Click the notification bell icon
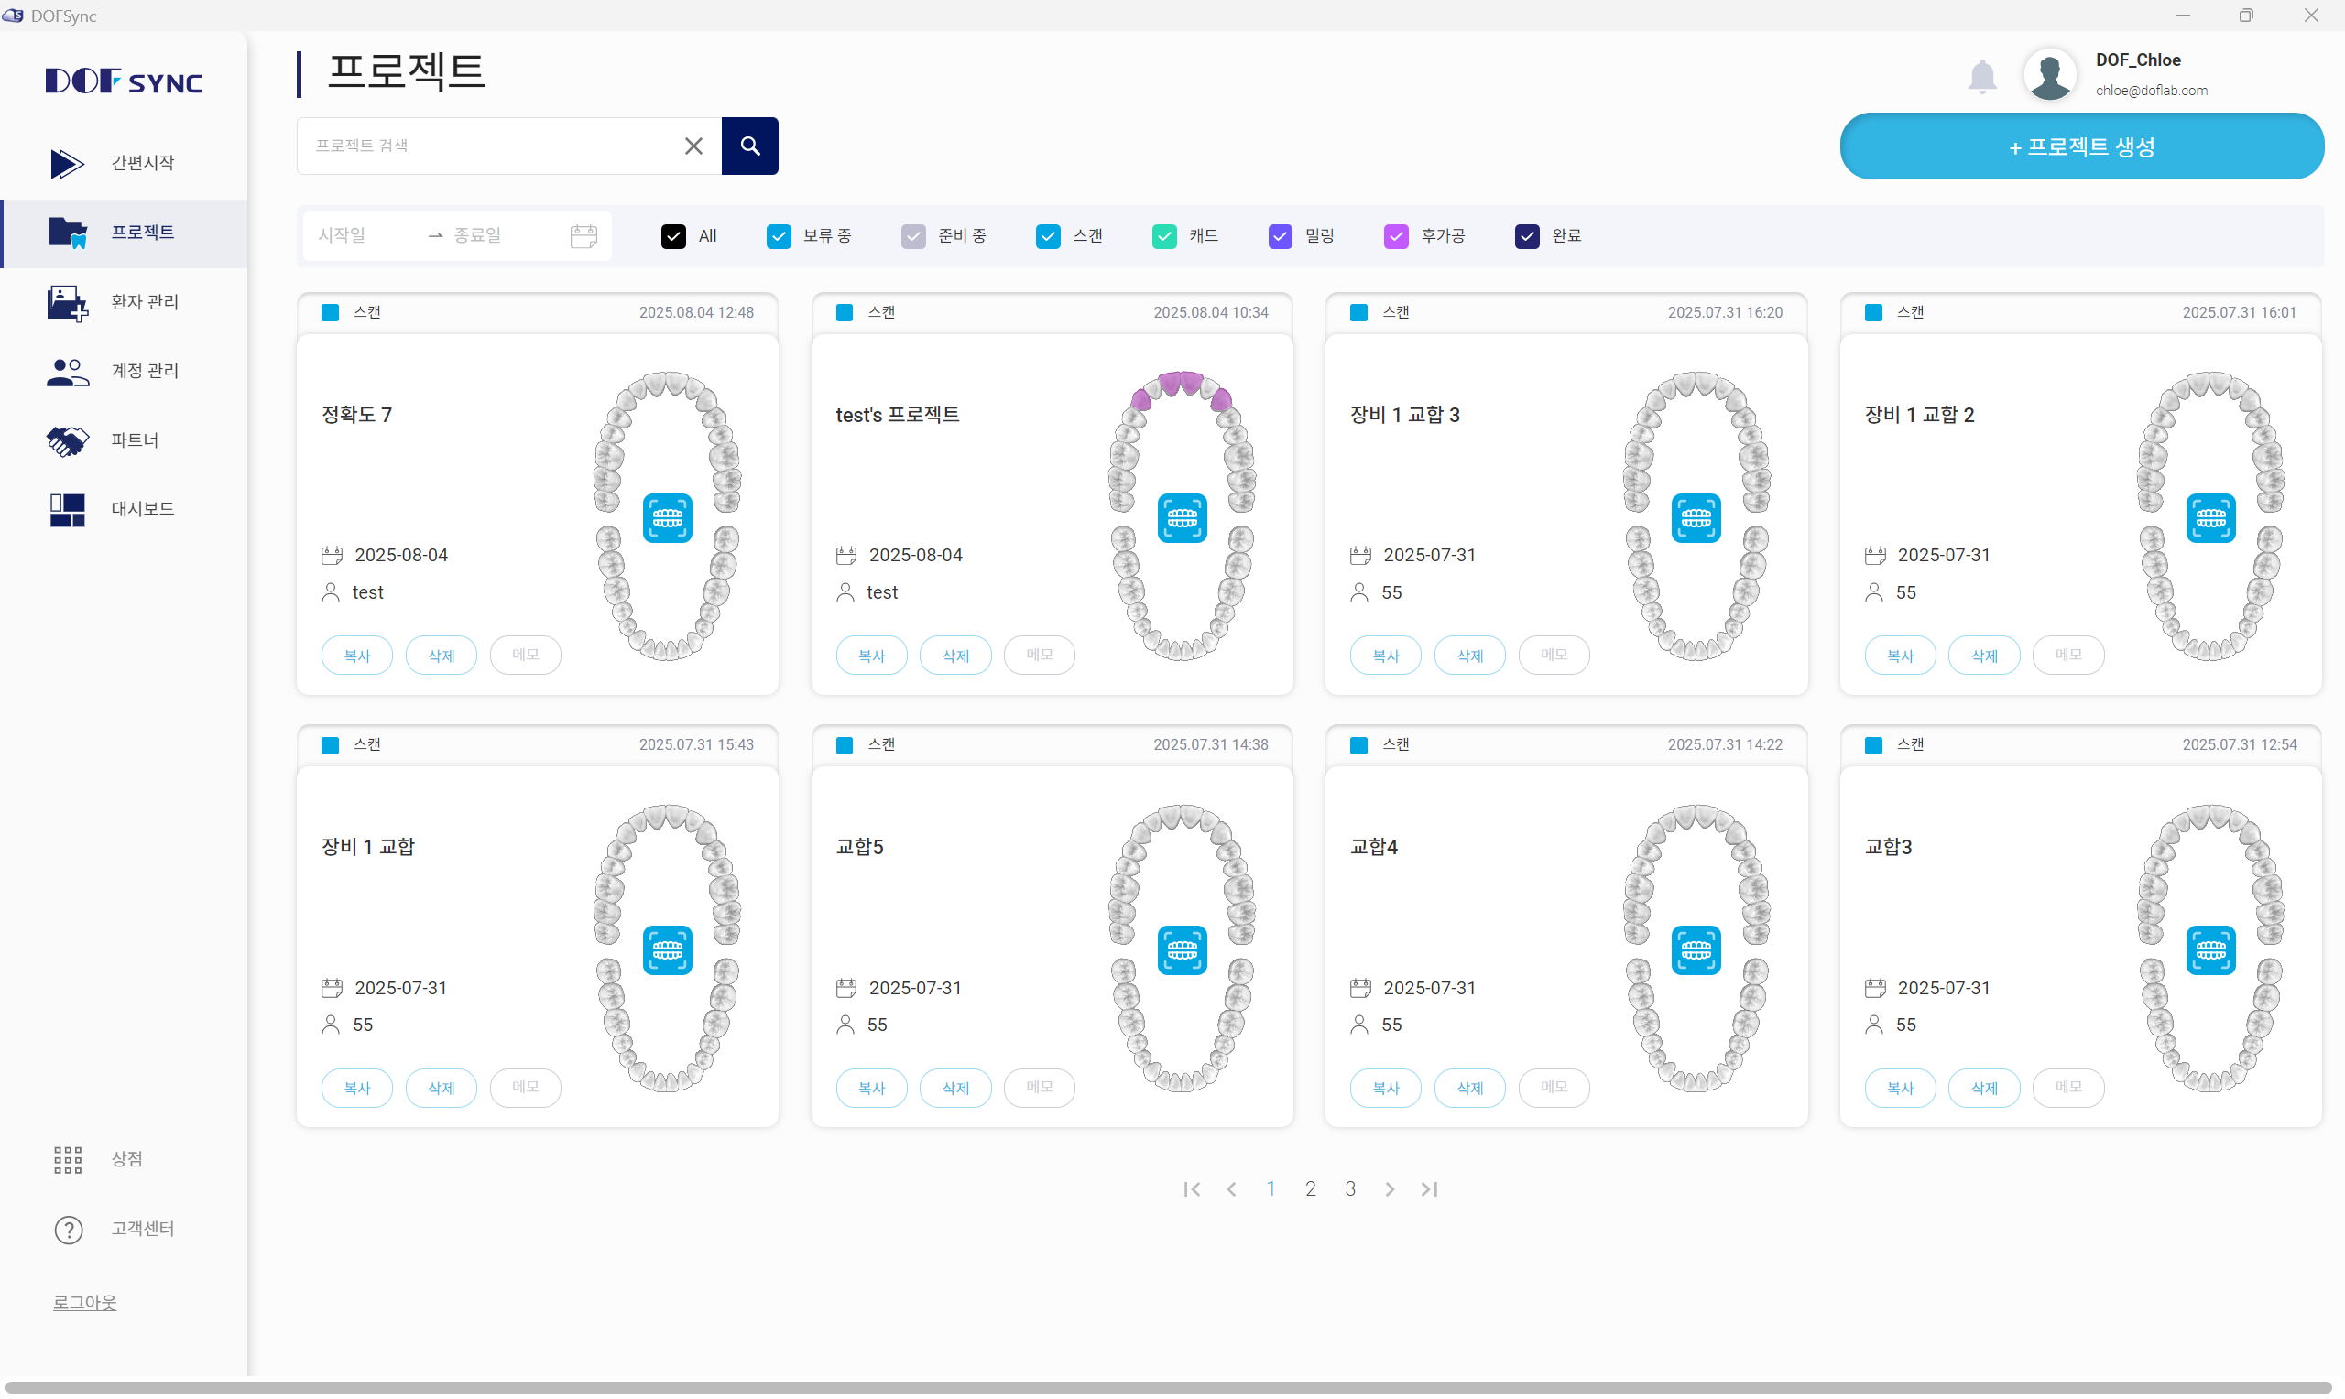The image size is (2345, 1399). click(1981, 76)
